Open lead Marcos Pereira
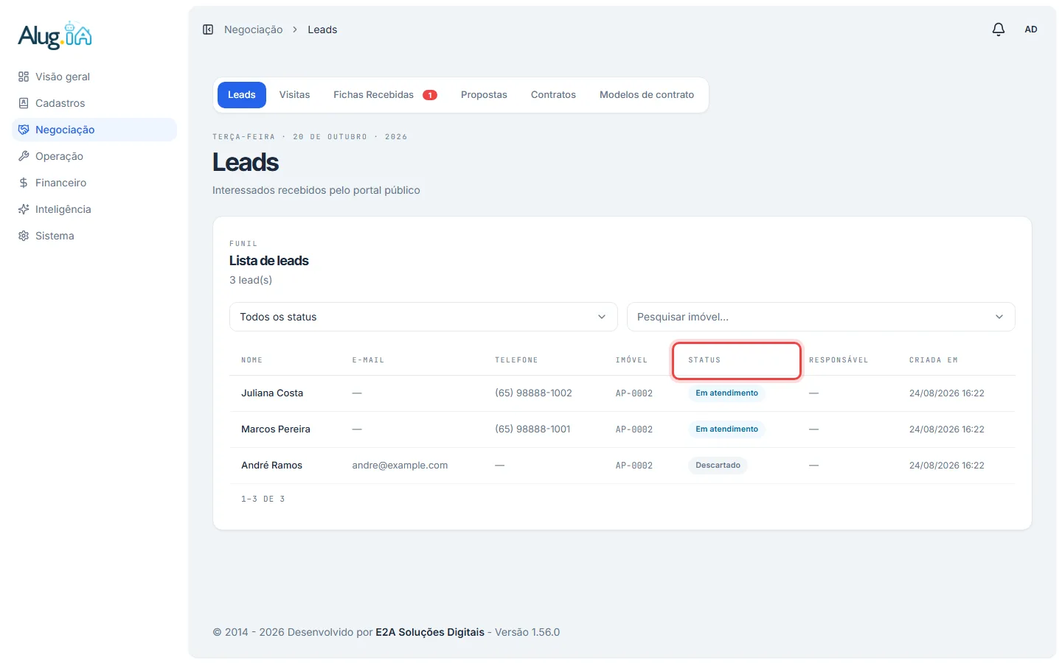 tap(276, 429)
